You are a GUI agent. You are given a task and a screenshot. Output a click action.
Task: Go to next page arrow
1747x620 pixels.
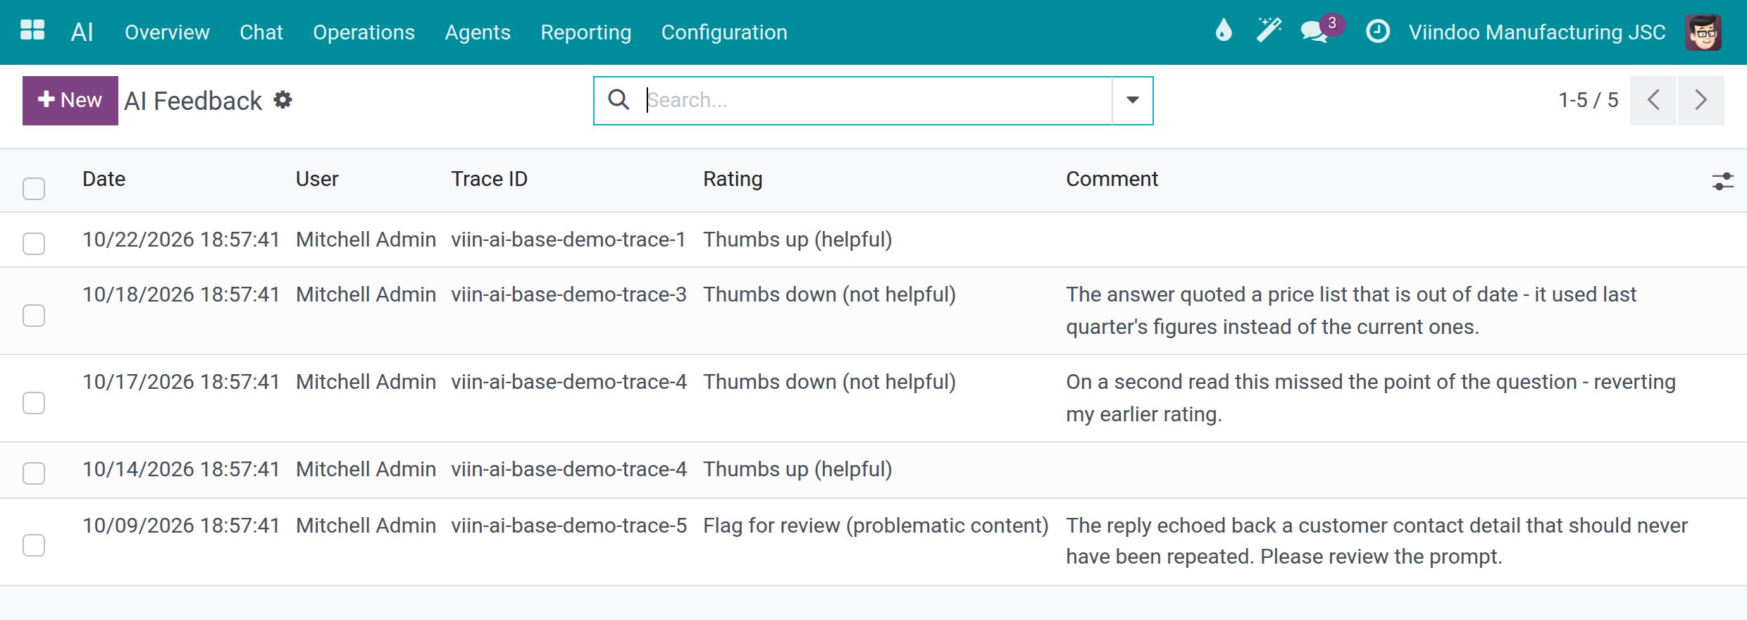point(1701,100)
